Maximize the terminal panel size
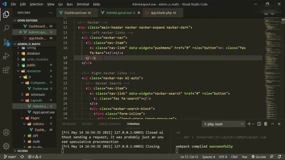This screenshot has height=160, width=285. (x=272, y=124)
